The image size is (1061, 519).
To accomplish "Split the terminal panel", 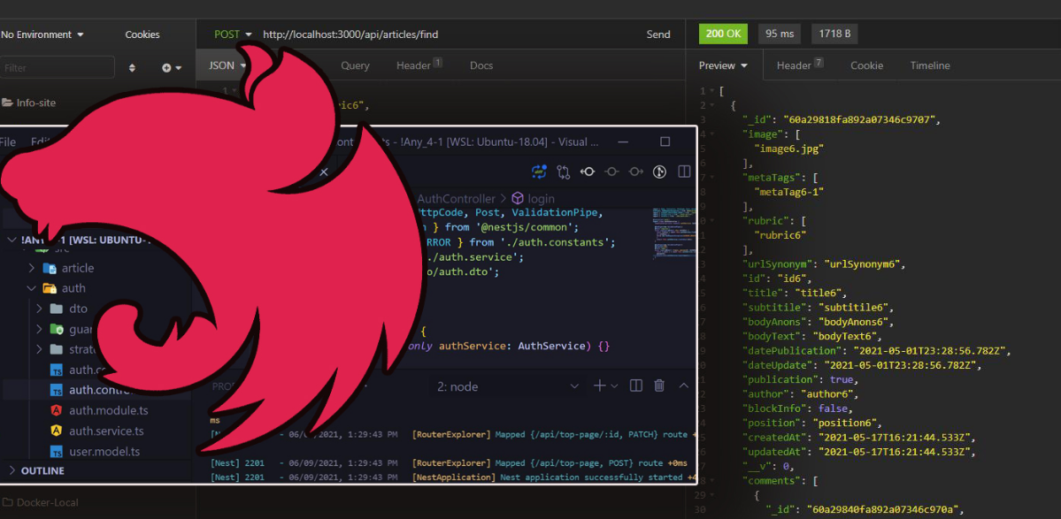I will click(x=635, y=385).
